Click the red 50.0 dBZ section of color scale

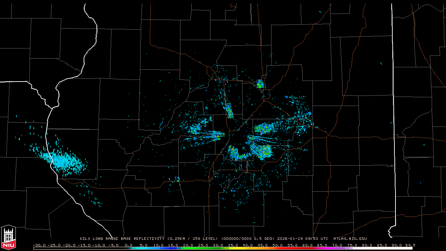[x=277, y=248]
